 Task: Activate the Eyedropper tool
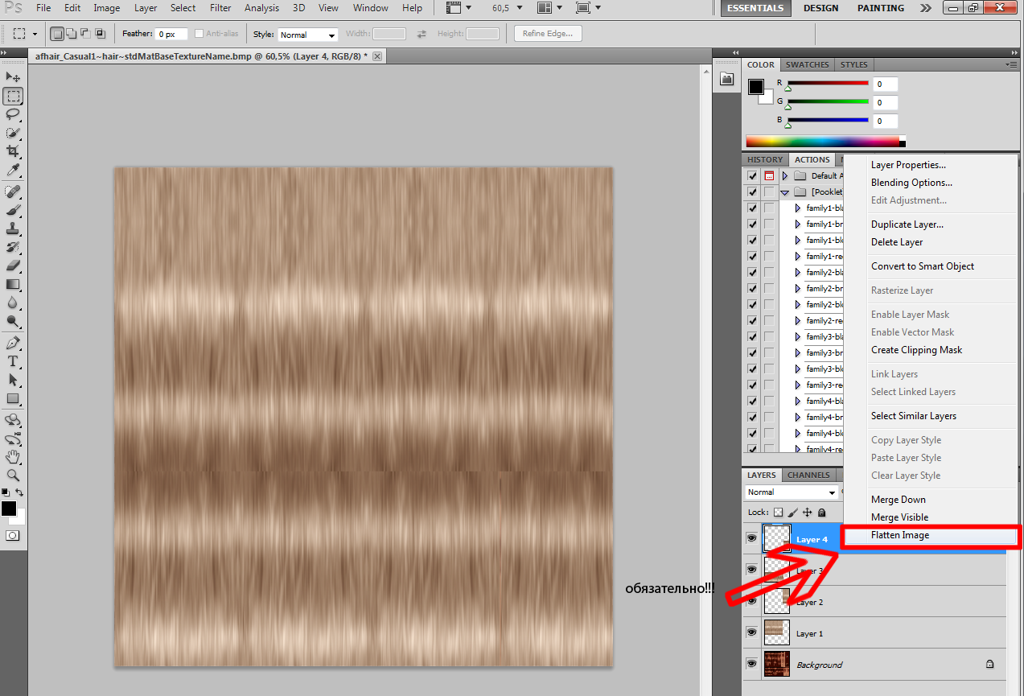coord(14,170)
